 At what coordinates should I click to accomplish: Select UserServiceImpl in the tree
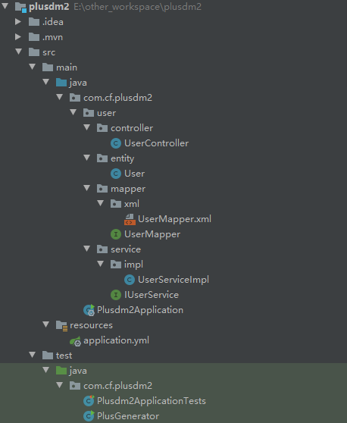point(173,280)
